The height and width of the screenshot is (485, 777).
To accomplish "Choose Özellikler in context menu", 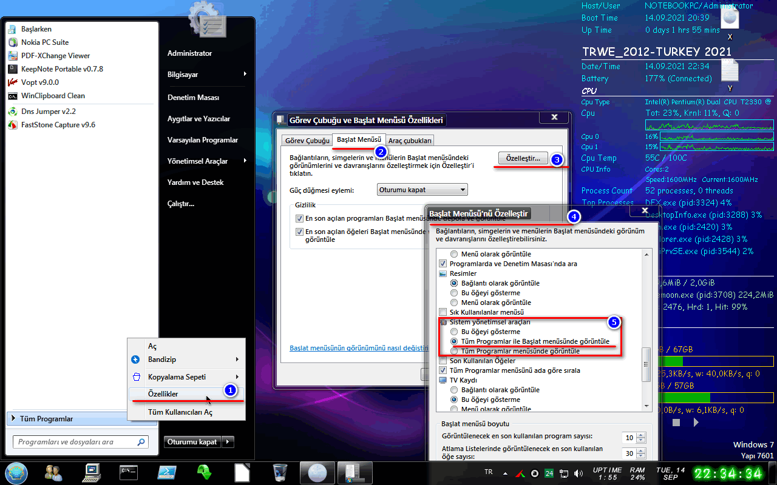I will pos(186,394).
